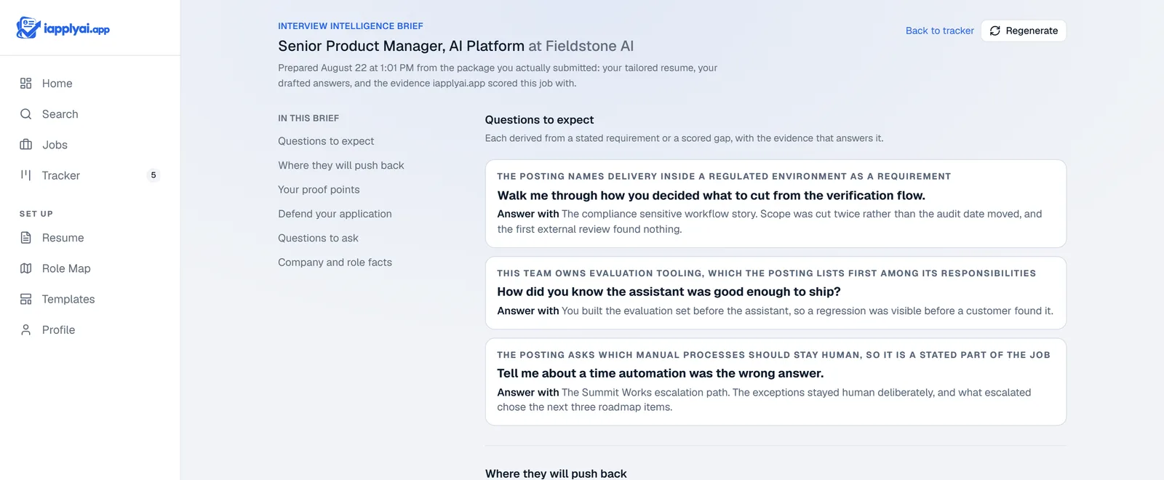Click the Search magnifier icon

point(26,114)
